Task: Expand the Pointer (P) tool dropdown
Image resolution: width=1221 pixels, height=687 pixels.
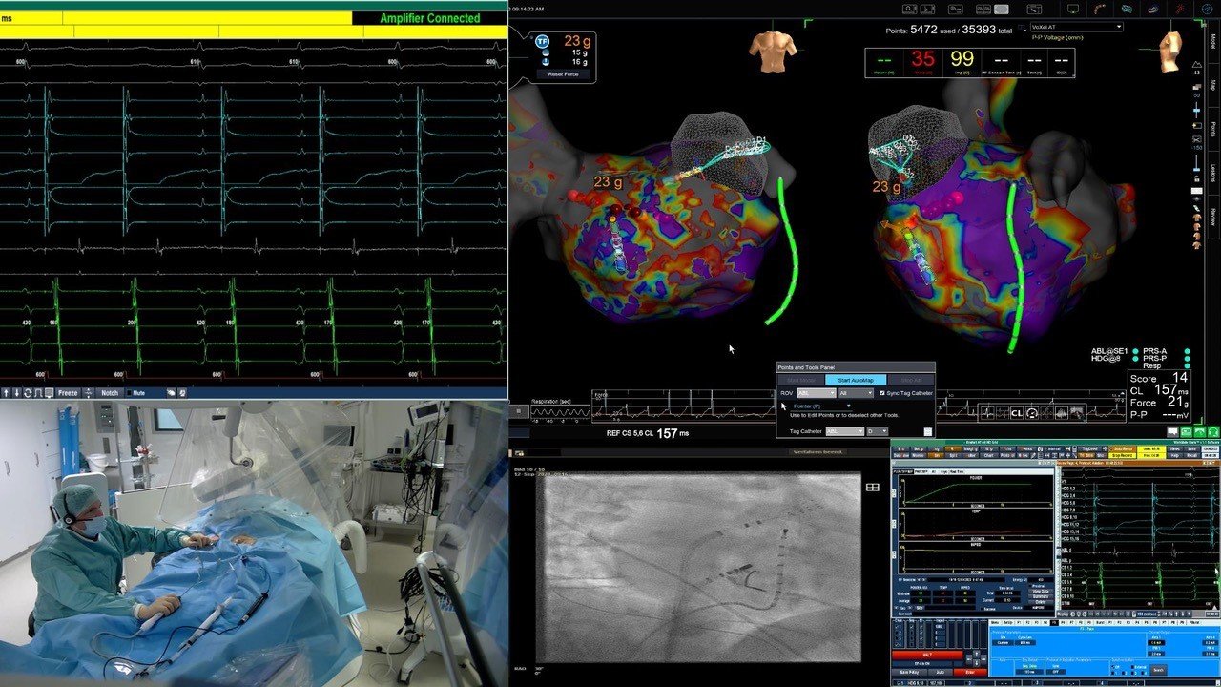Action: tap(848, 406)
